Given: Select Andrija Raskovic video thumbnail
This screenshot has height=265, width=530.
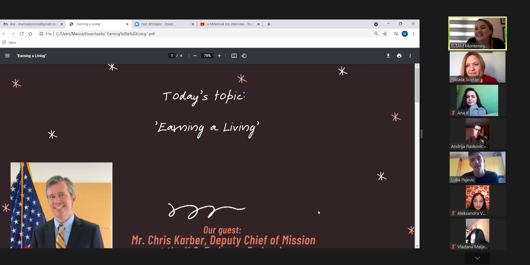Looking at the screenshot, I should [x=478, y=134].
